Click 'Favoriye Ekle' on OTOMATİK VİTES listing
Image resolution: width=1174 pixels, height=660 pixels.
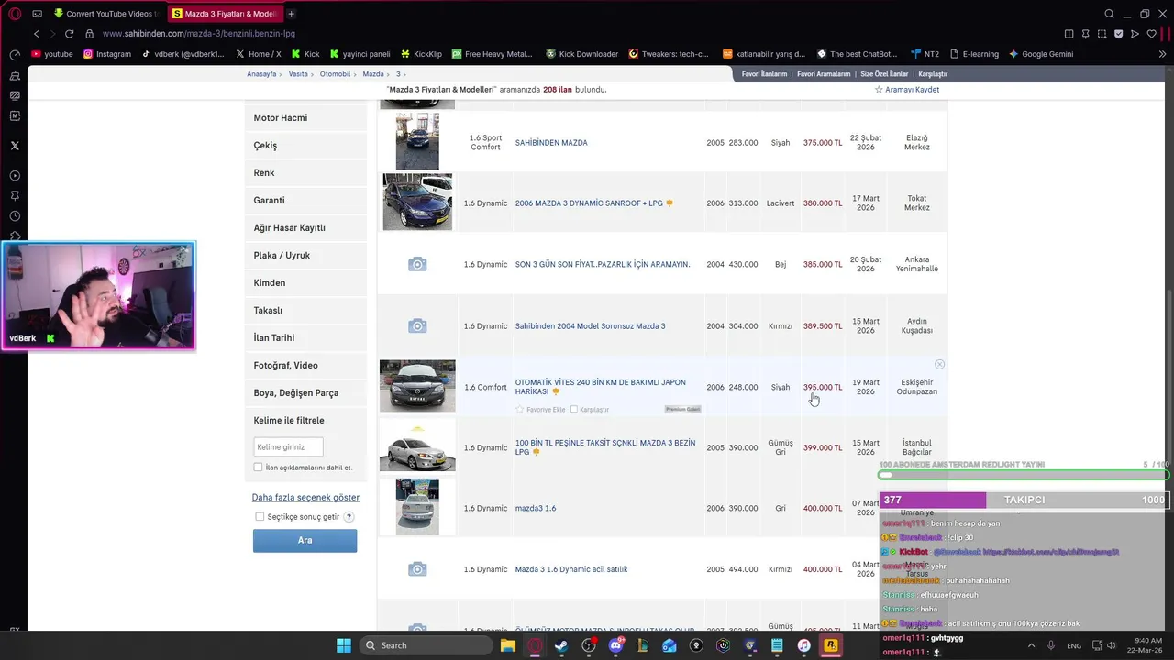point(546,410)
